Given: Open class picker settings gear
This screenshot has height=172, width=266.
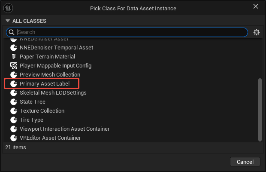Looking at the screenshot, I should [x=257, y=32].
